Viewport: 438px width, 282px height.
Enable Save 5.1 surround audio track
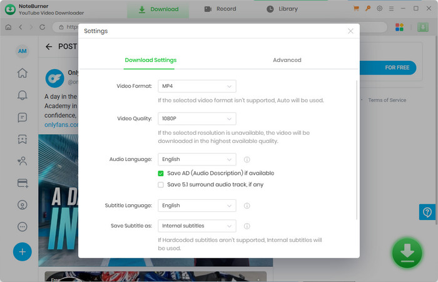161,185
